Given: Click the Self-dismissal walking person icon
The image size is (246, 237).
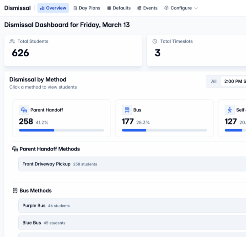Looking at the screenshot, I should coord(230,110).
